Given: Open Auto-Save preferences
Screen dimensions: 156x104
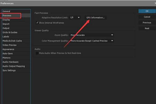Looking at the screenshot, I should click(x=8, y=54).
